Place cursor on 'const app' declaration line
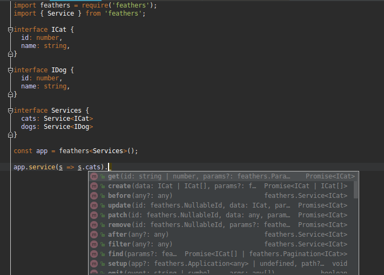 (76, 151)
